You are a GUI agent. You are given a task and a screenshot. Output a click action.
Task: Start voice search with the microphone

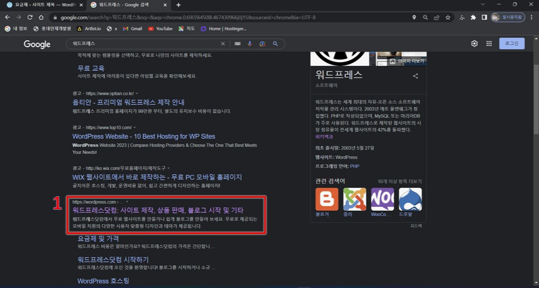[250, 44]
